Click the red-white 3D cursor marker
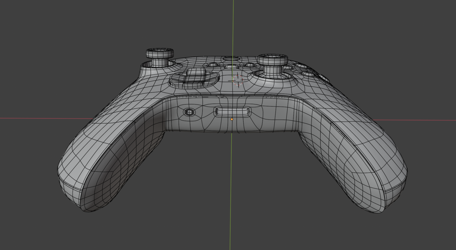Viewport: 456px width, 250px height. [x=238, y=80]
